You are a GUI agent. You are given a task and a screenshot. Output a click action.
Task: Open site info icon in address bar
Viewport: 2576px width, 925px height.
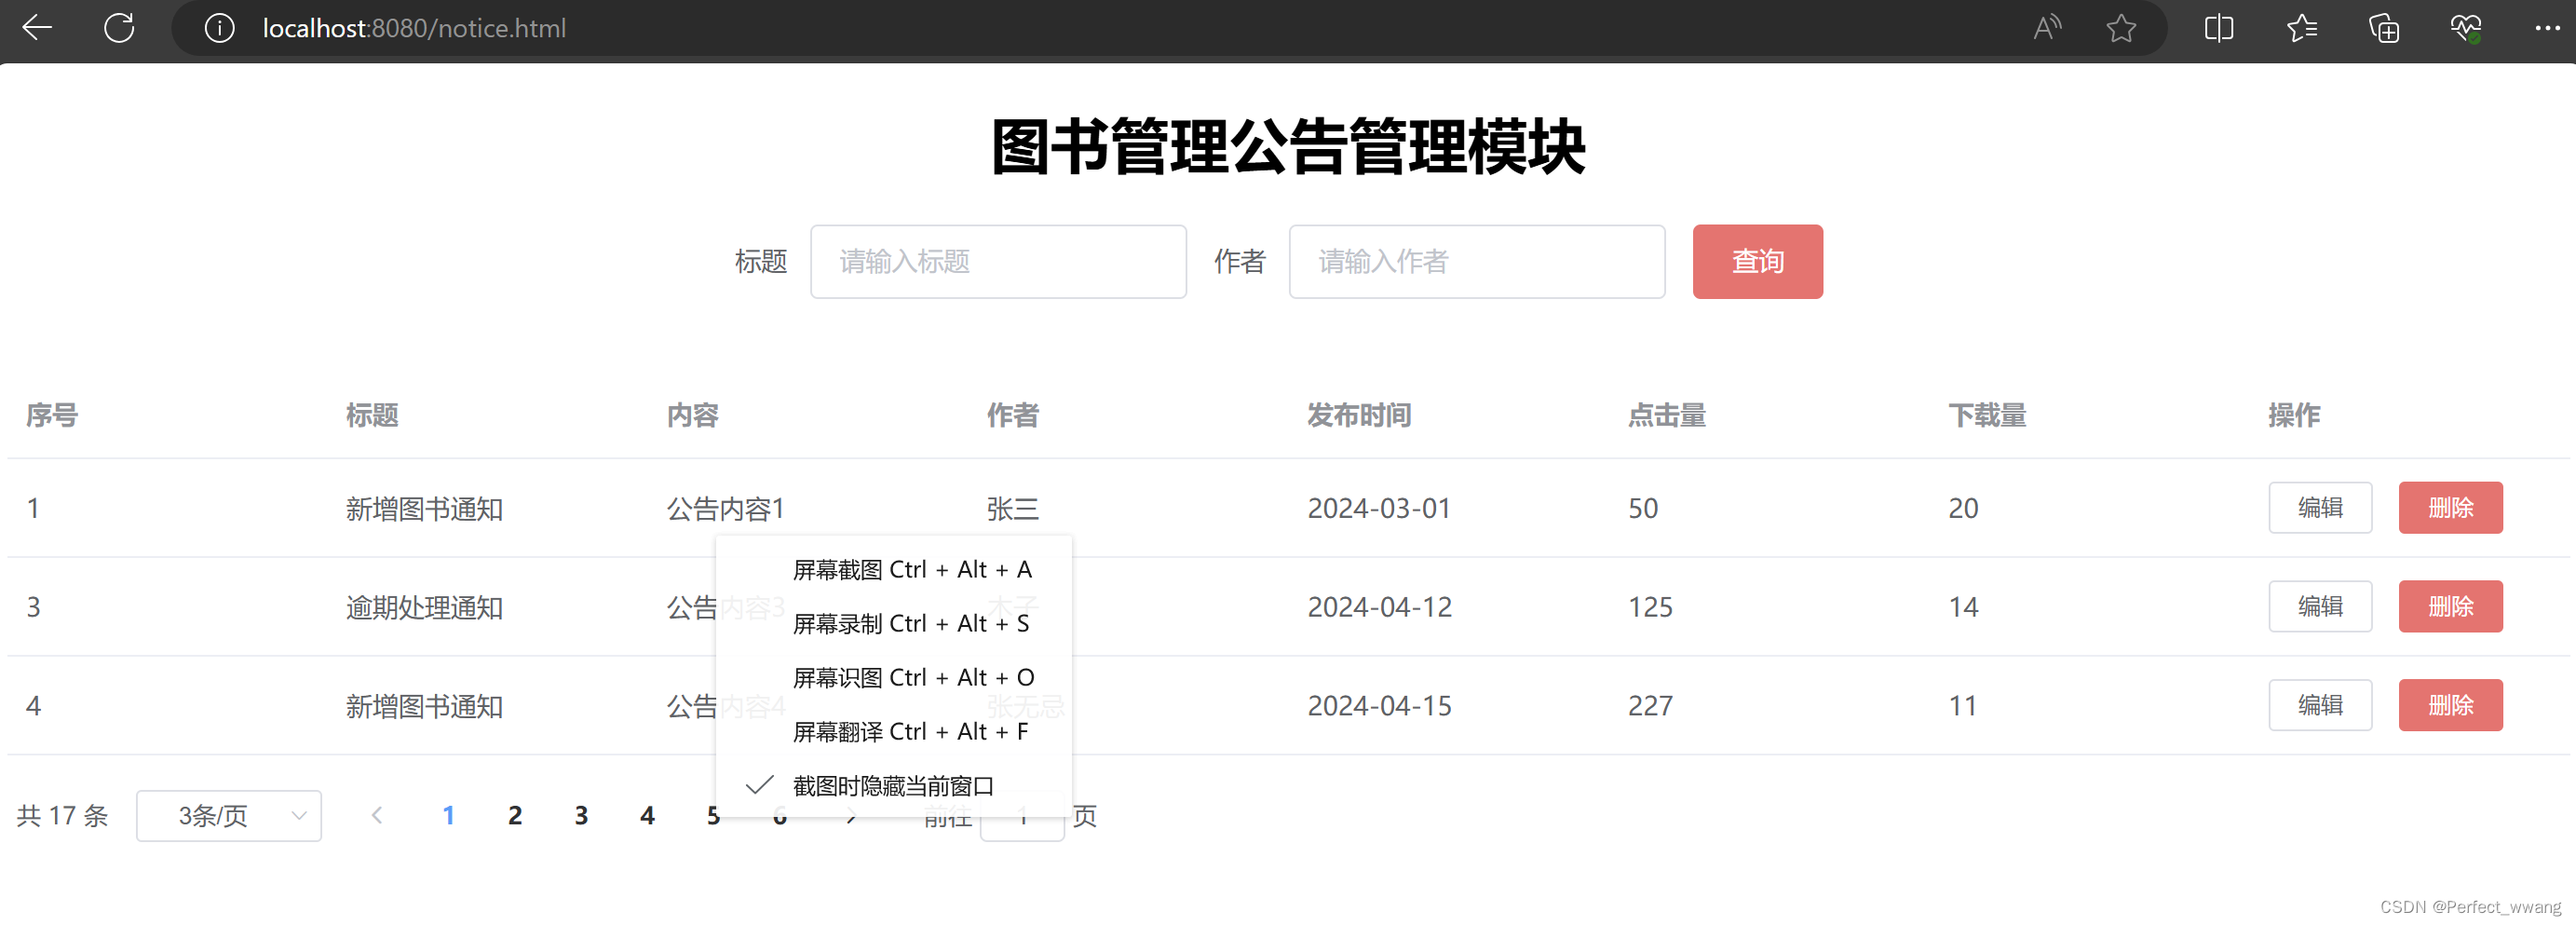[x=219, y=28]
